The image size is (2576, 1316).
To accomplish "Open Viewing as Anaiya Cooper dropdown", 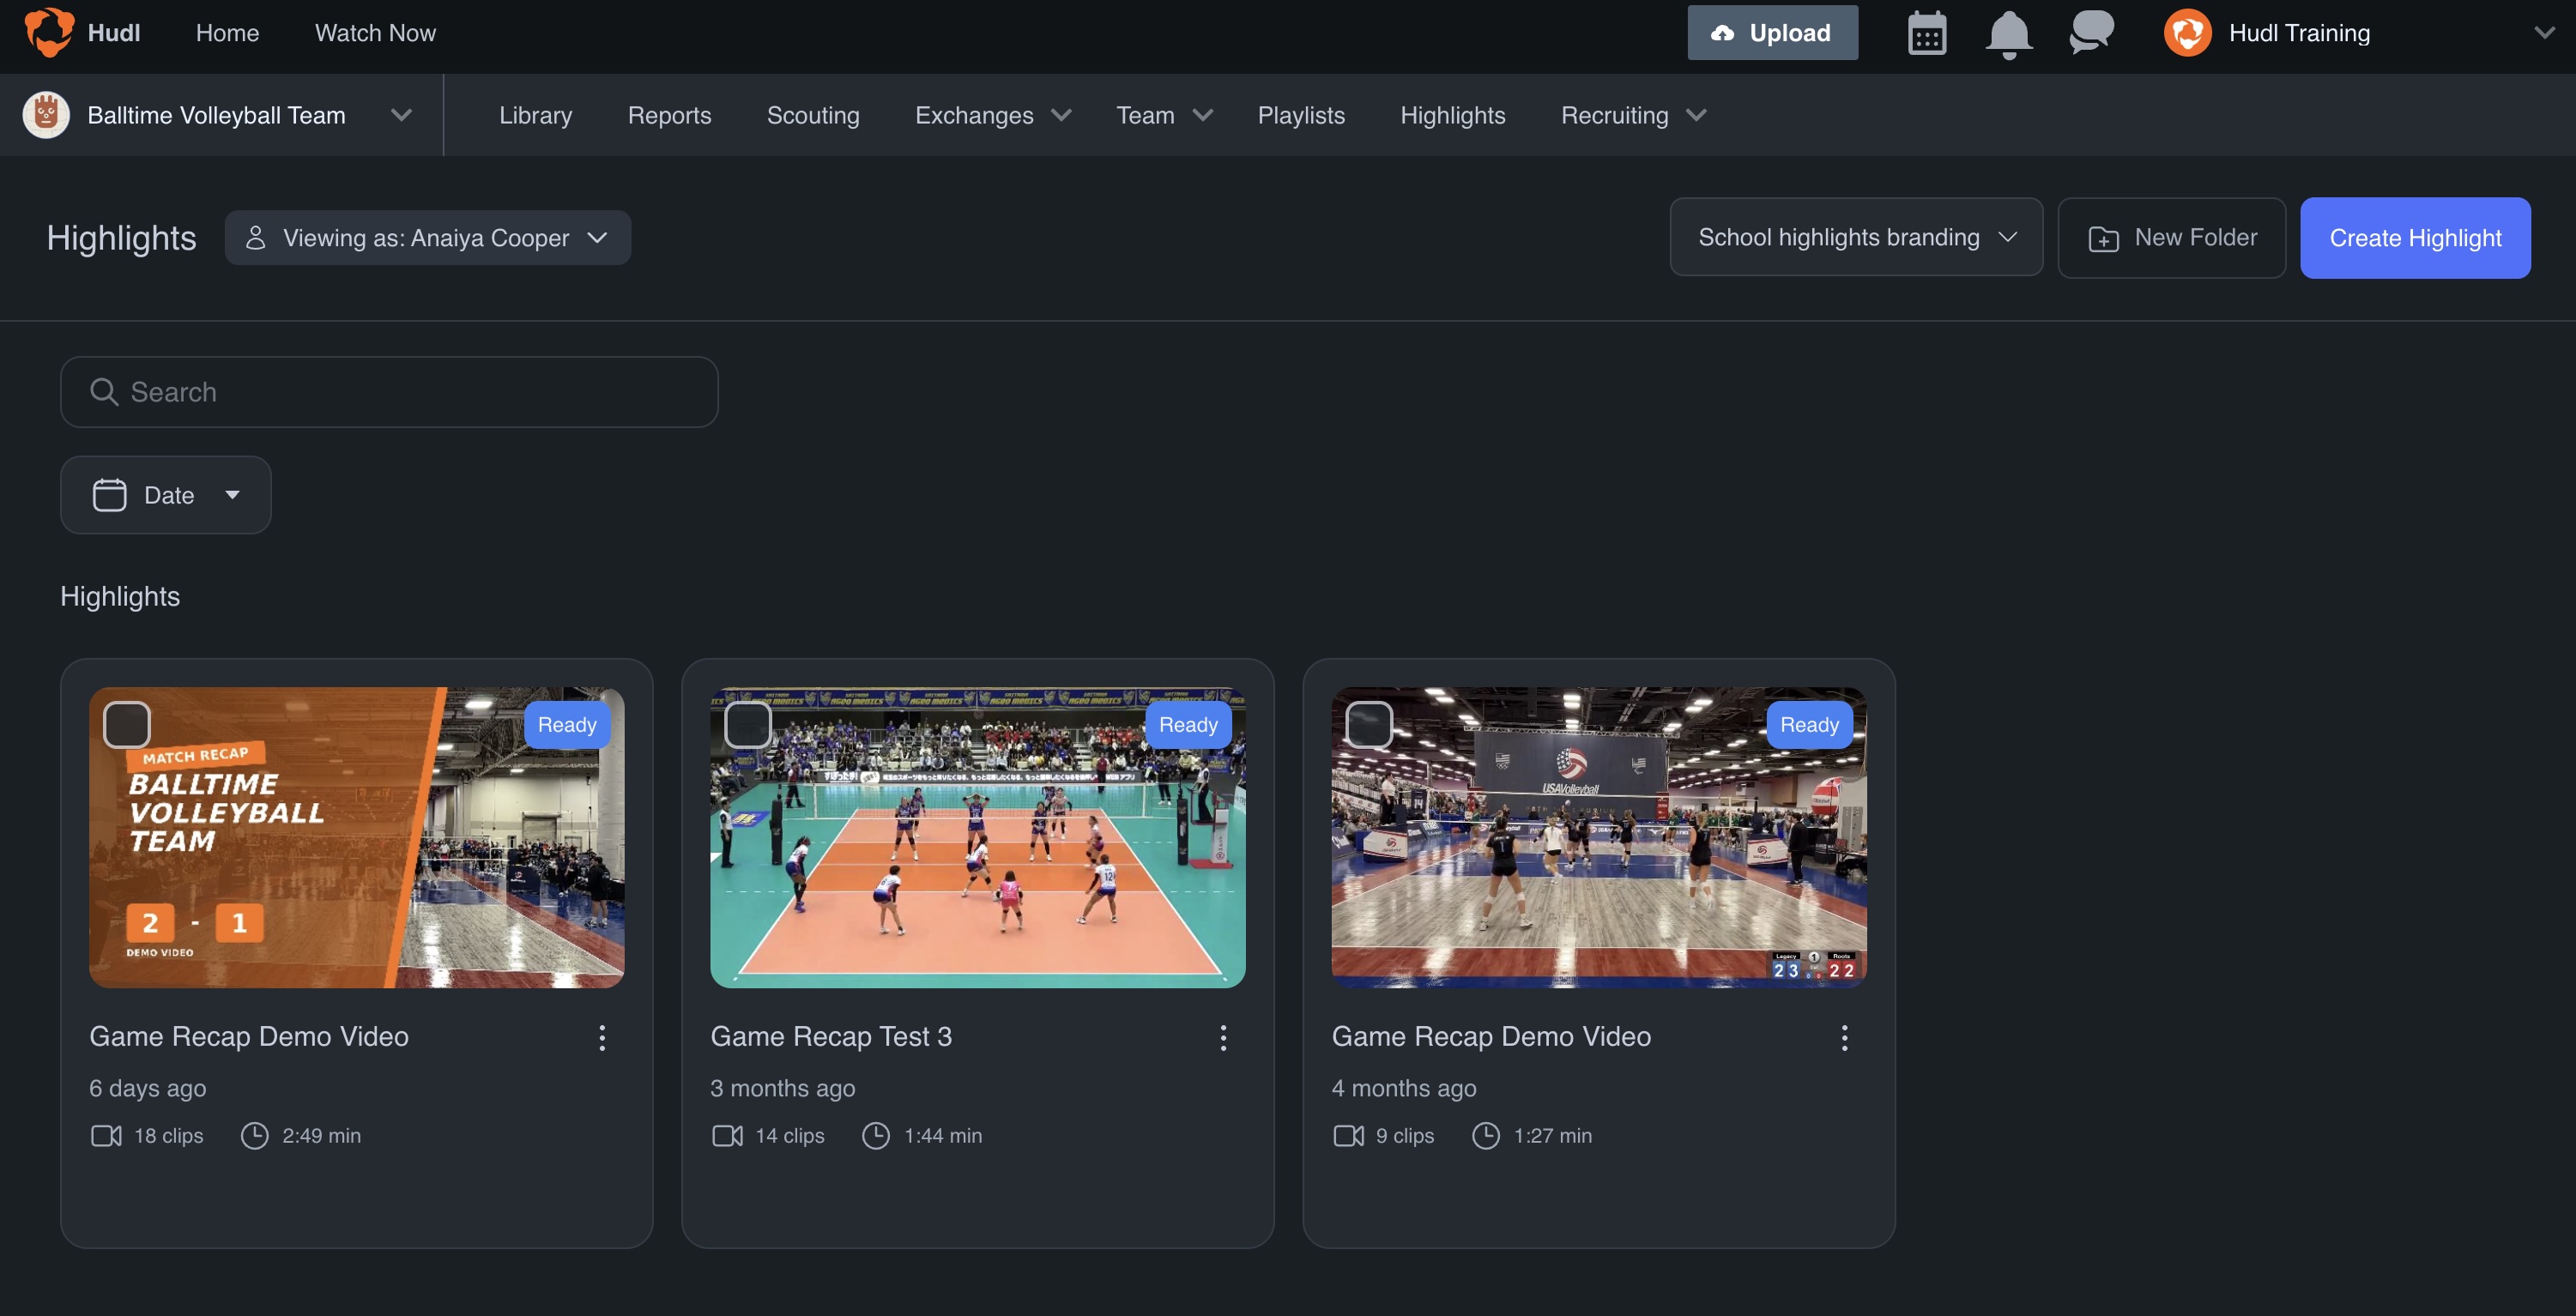I will click(428, 238).
